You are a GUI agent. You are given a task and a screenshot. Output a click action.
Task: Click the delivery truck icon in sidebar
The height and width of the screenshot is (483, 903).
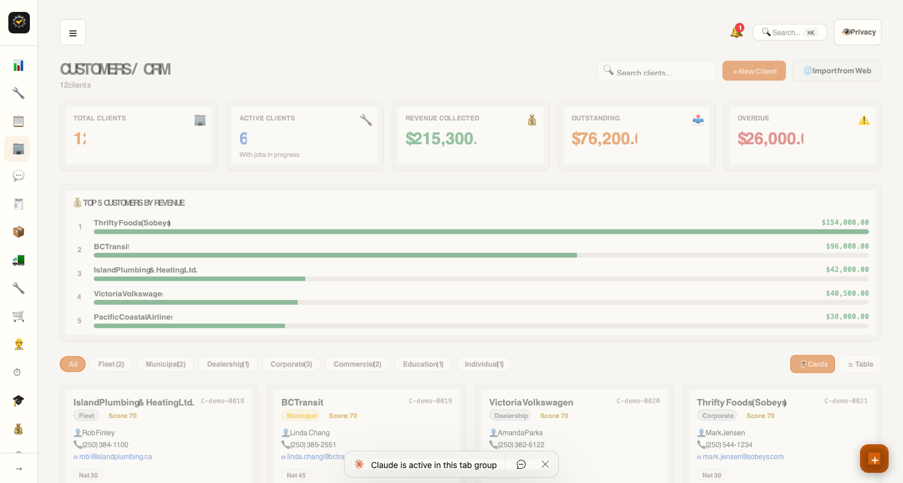coord(18,259)
